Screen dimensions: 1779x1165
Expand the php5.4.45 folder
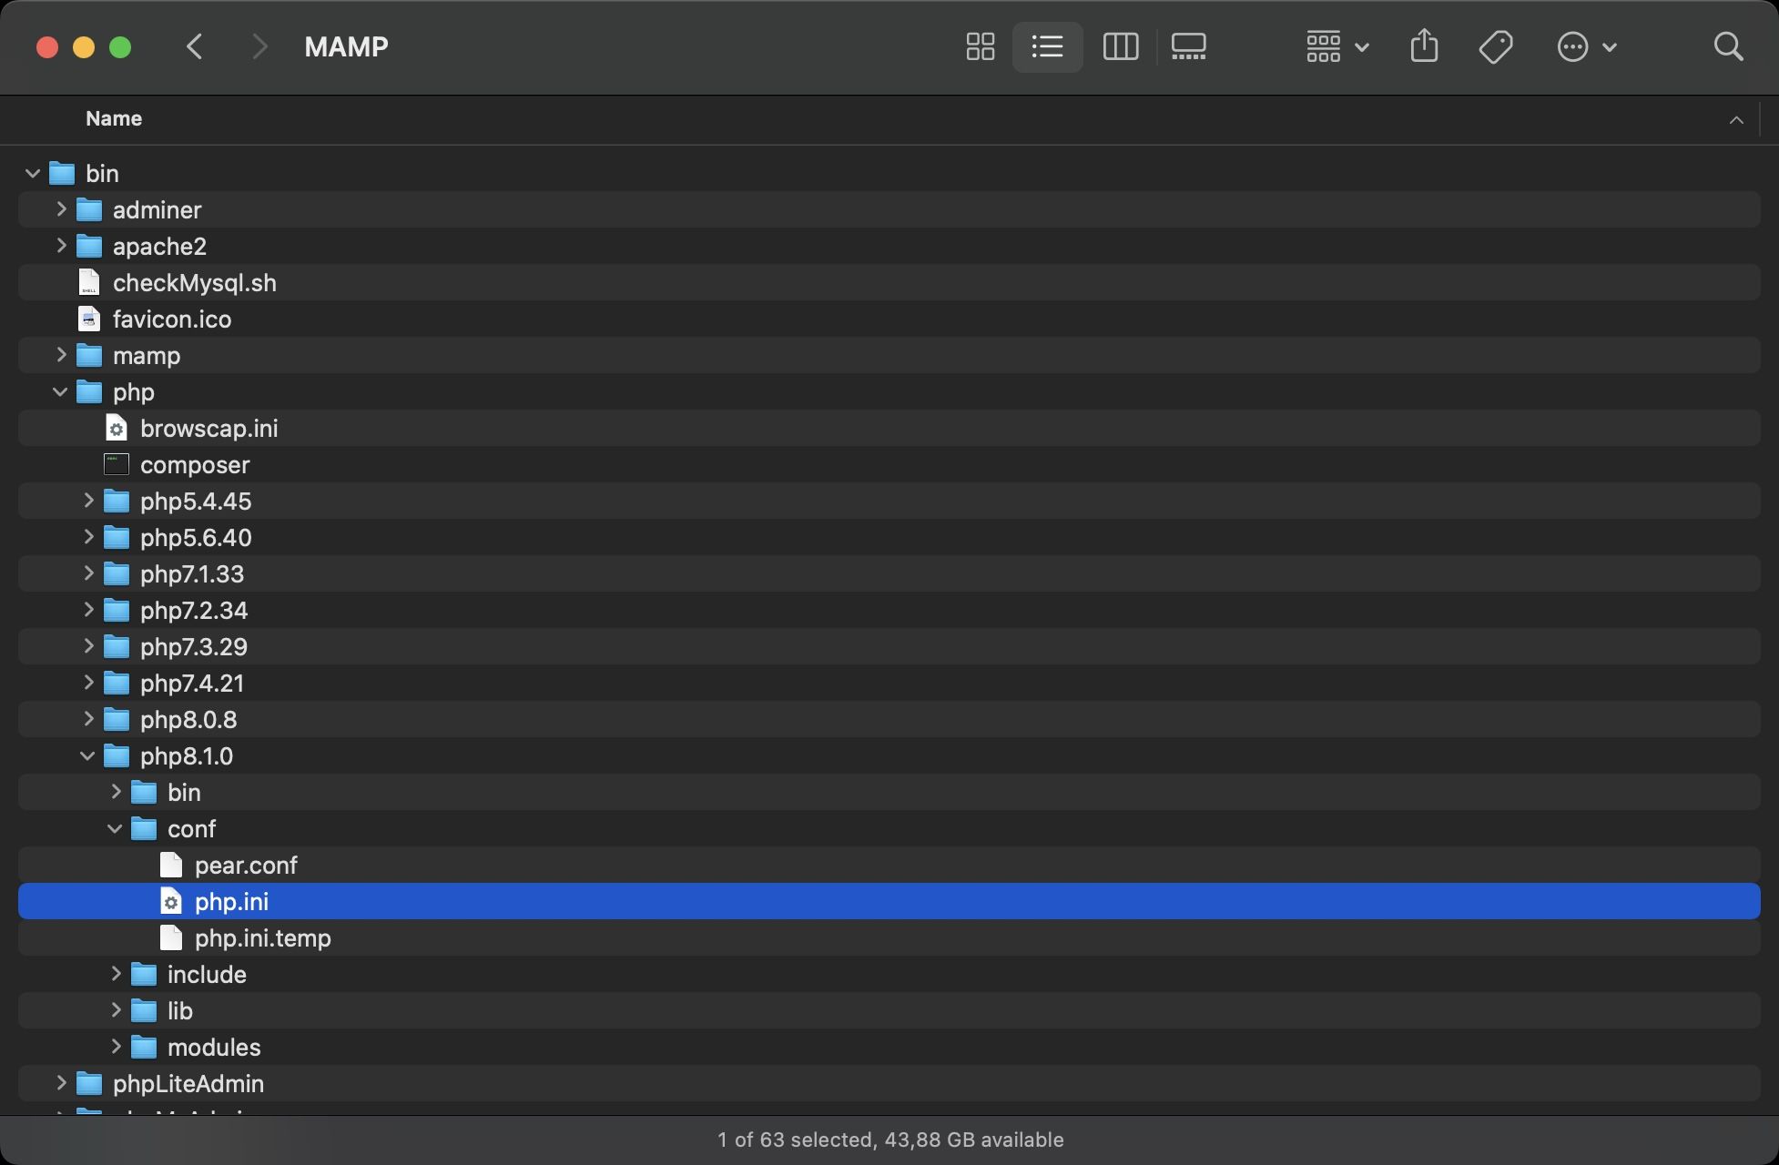88,501
